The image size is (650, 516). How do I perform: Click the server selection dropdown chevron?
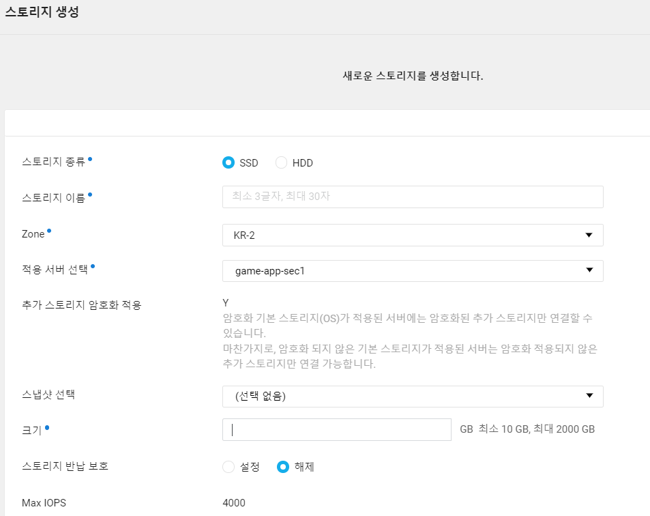(591, 270)
